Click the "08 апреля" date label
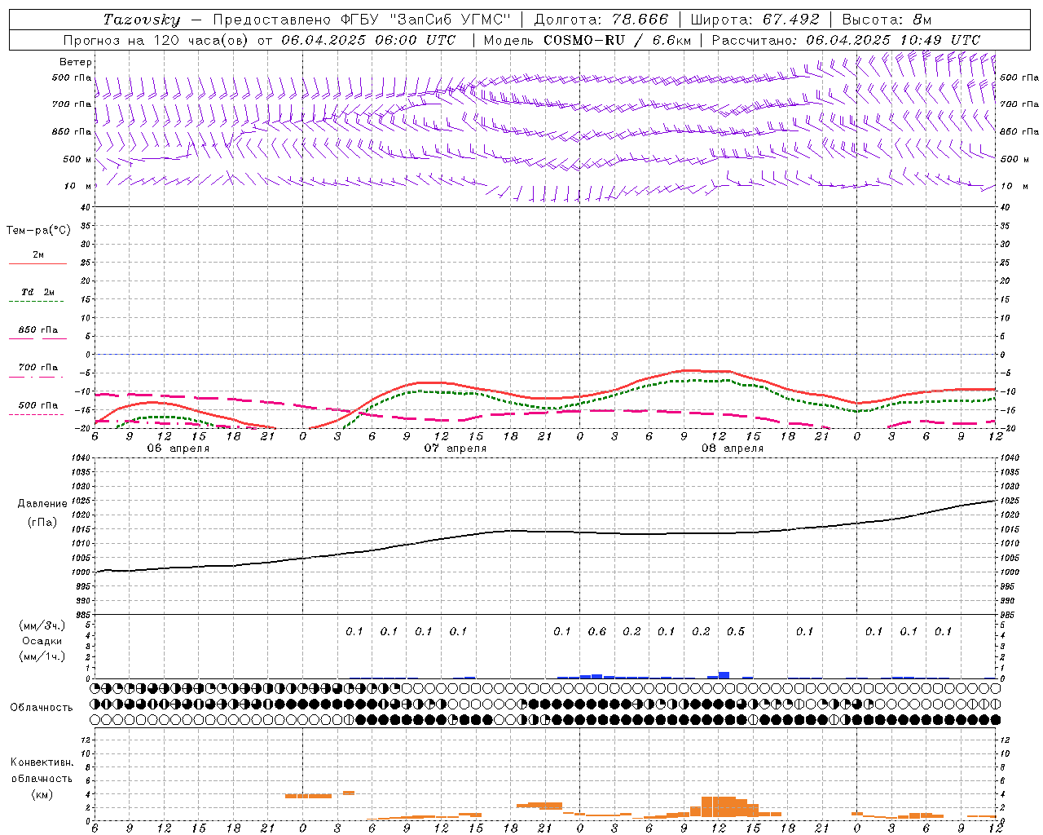 point(732,448)
